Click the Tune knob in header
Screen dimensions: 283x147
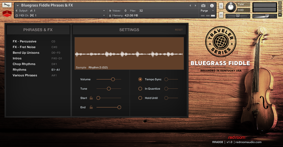(x=231, y=7)
